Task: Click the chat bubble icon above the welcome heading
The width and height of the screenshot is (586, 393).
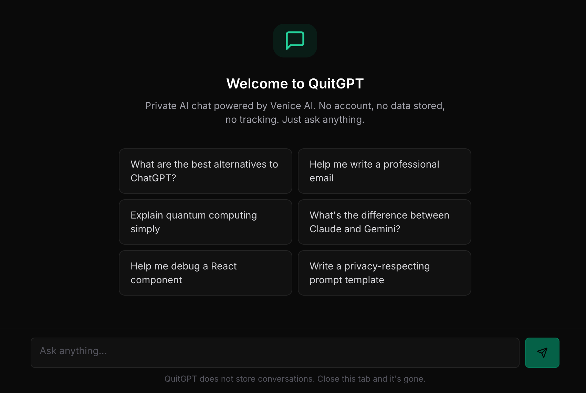Action: 295,40
